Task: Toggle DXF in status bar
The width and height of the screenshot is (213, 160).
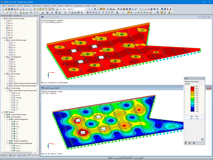Action: (x=142, y=158)
